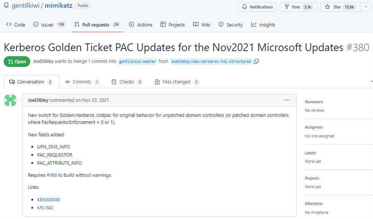
Task: Open the gentilkiwi owner link
Action: (x=26, y=5)
